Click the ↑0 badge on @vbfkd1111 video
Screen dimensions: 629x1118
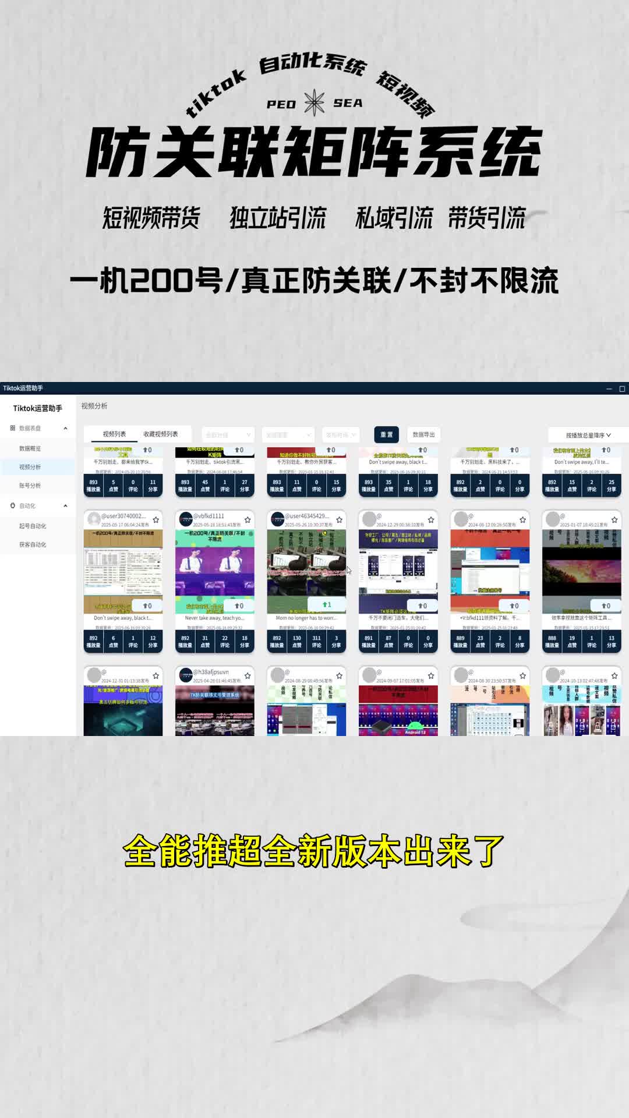pos(239,606)
